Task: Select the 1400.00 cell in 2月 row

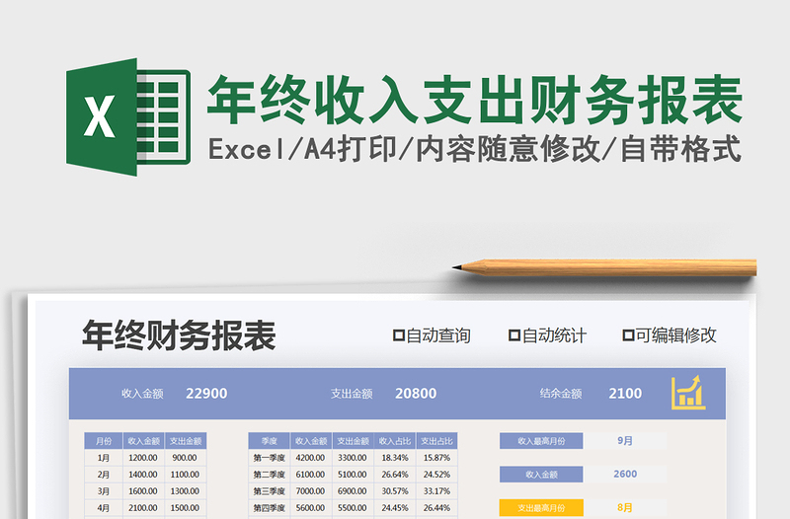Action: click(x=143, y=475)
